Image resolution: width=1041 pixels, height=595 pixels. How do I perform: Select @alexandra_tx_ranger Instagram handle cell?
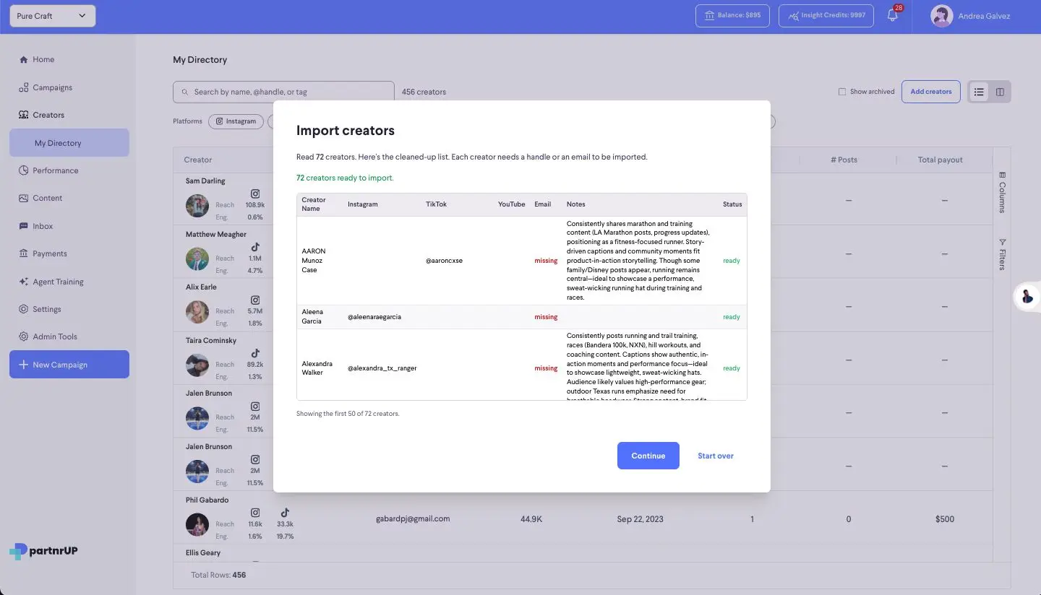click(382, 368)
